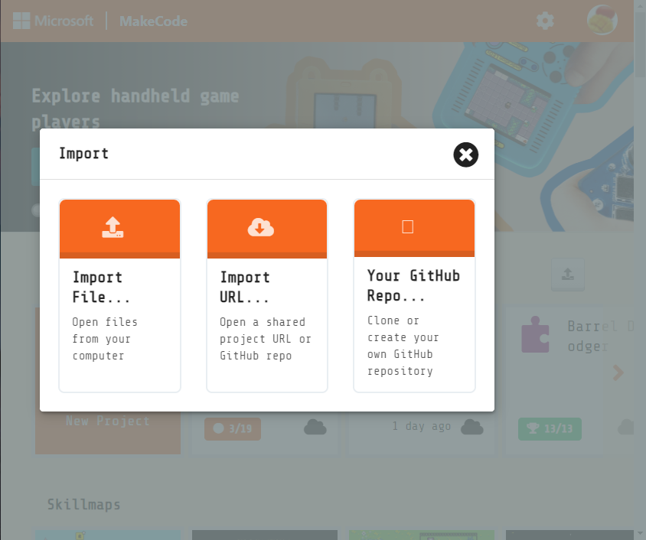Open Your GitHub Repo to clone a repository
The width and height of the screenshot is (646, 540).
[414, 296]
